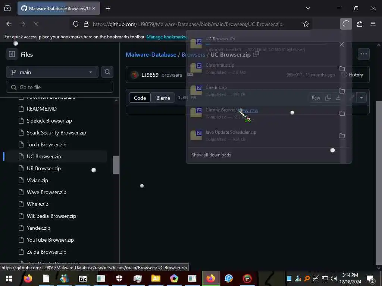The width and height of the screenshot is (382, 286).
Task: Close the Malware-Database tab
Action: pos(94,8)
